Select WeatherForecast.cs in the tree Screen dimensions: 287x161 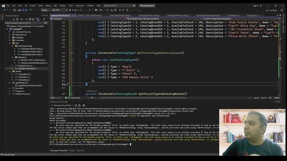[x=23, y=94]
